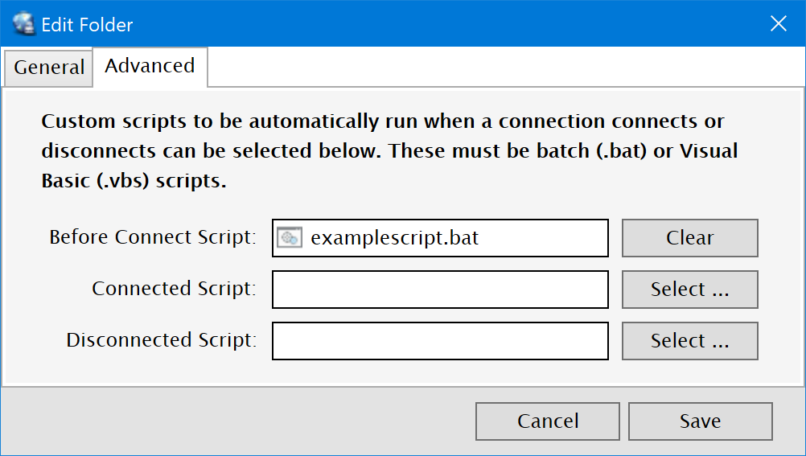Click the empty title bar area
This screenshot has height=456, width=806.
442,24
